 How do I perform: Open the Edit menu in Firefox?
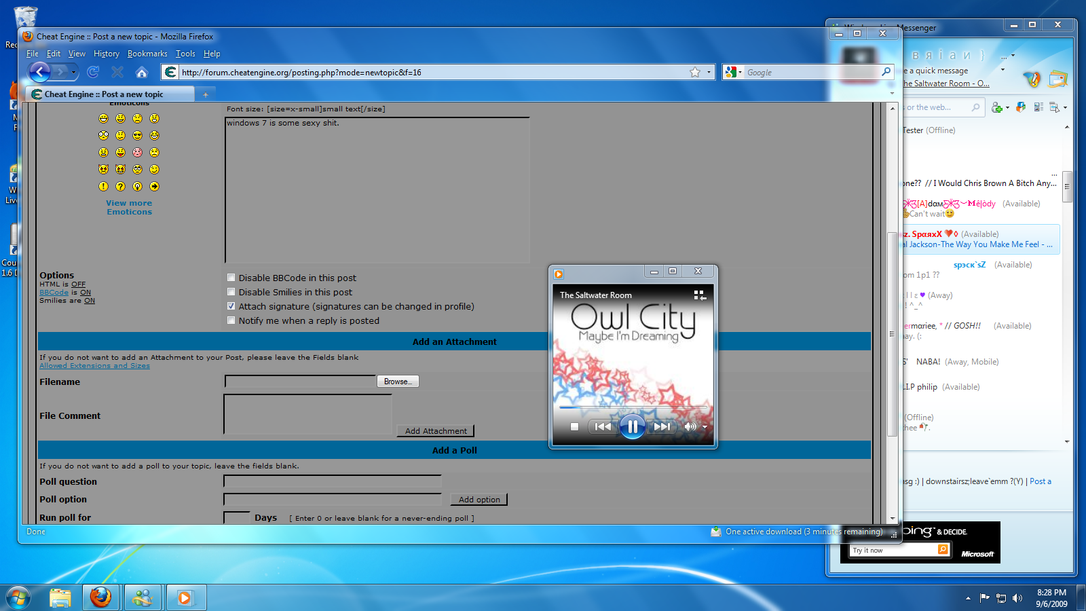pos(54,54)
